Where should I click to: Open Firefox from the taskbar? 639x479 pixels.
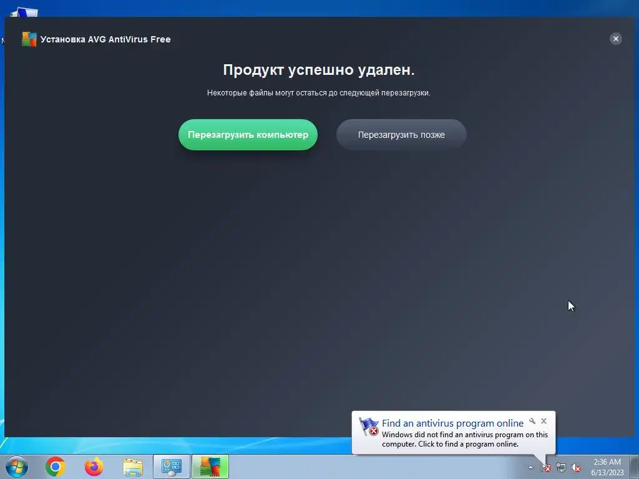(x=94, y=467)
